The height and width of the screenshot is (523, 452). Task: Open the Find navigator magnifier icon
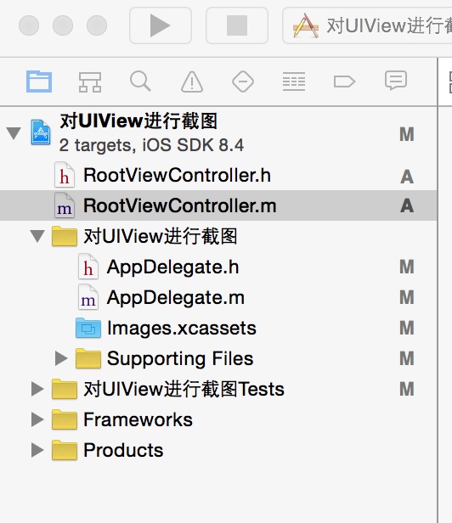pos(140,81)
